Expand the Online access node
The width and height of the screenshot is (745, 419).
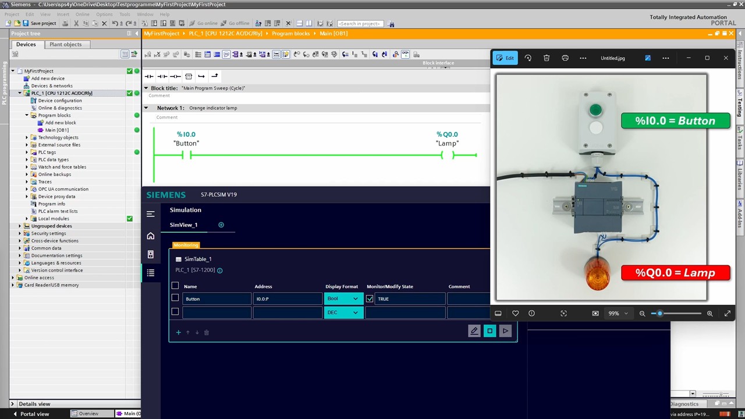(13, 278)
